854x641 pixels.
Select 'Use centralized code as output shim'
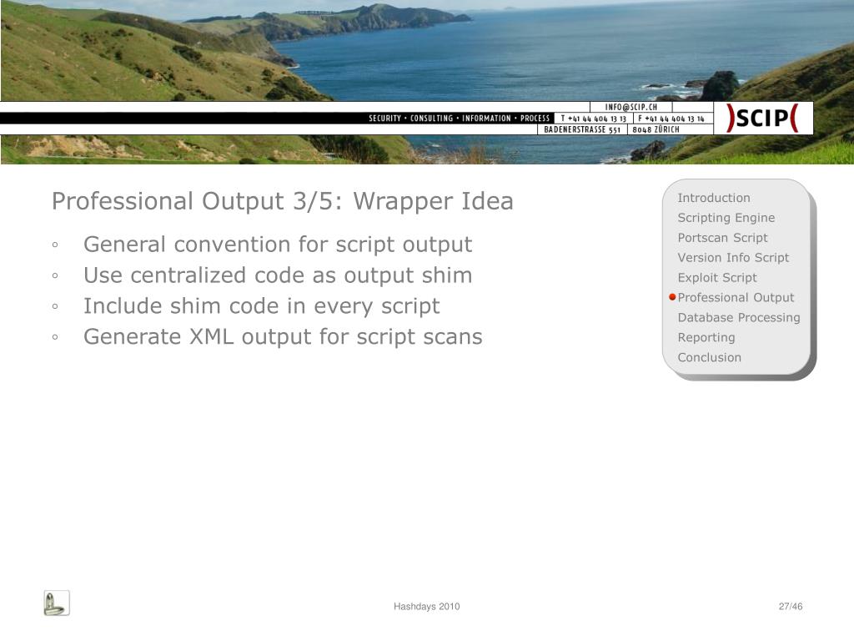point(278,275)
